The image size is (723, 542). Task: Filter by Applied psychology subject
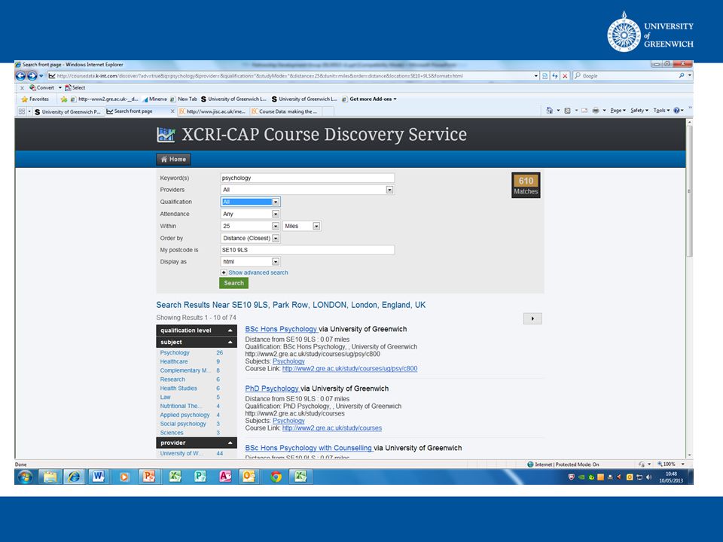(185, 415)
